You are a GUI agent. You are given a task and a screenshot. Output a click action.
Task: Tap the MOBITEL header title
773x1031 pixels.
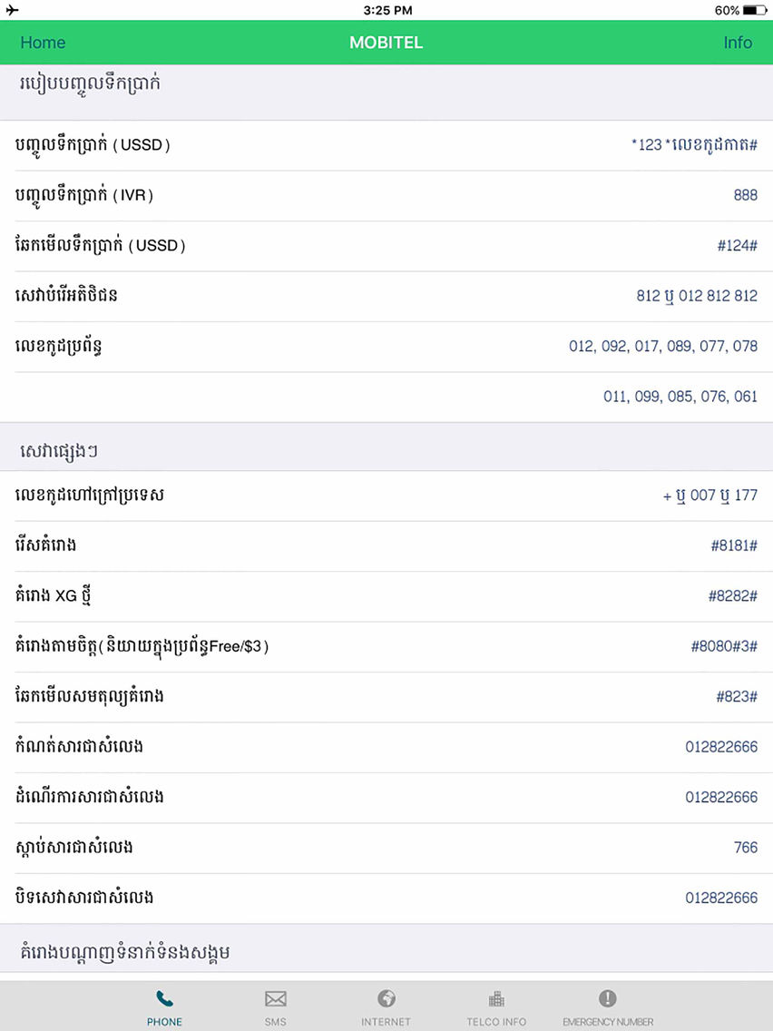tap(386, 42)
